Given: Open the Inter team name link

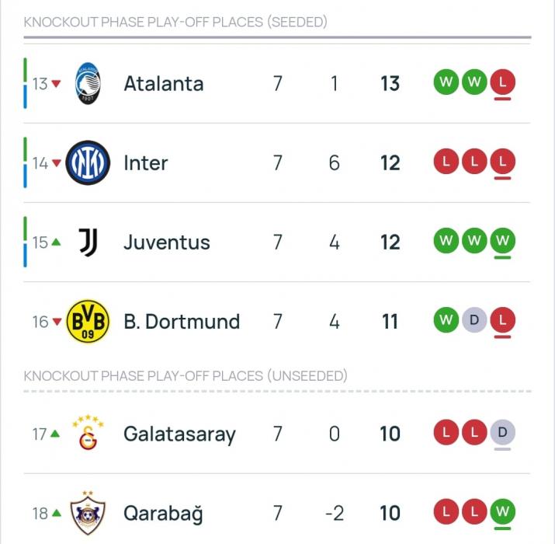Looking at the screenshot, I should pos(146,163).
